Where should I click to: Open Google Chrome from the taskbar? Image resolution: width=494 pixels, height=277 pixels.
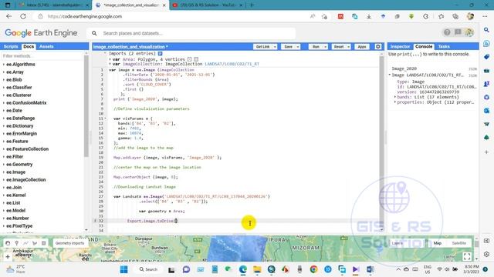click(x=313, y=269)
